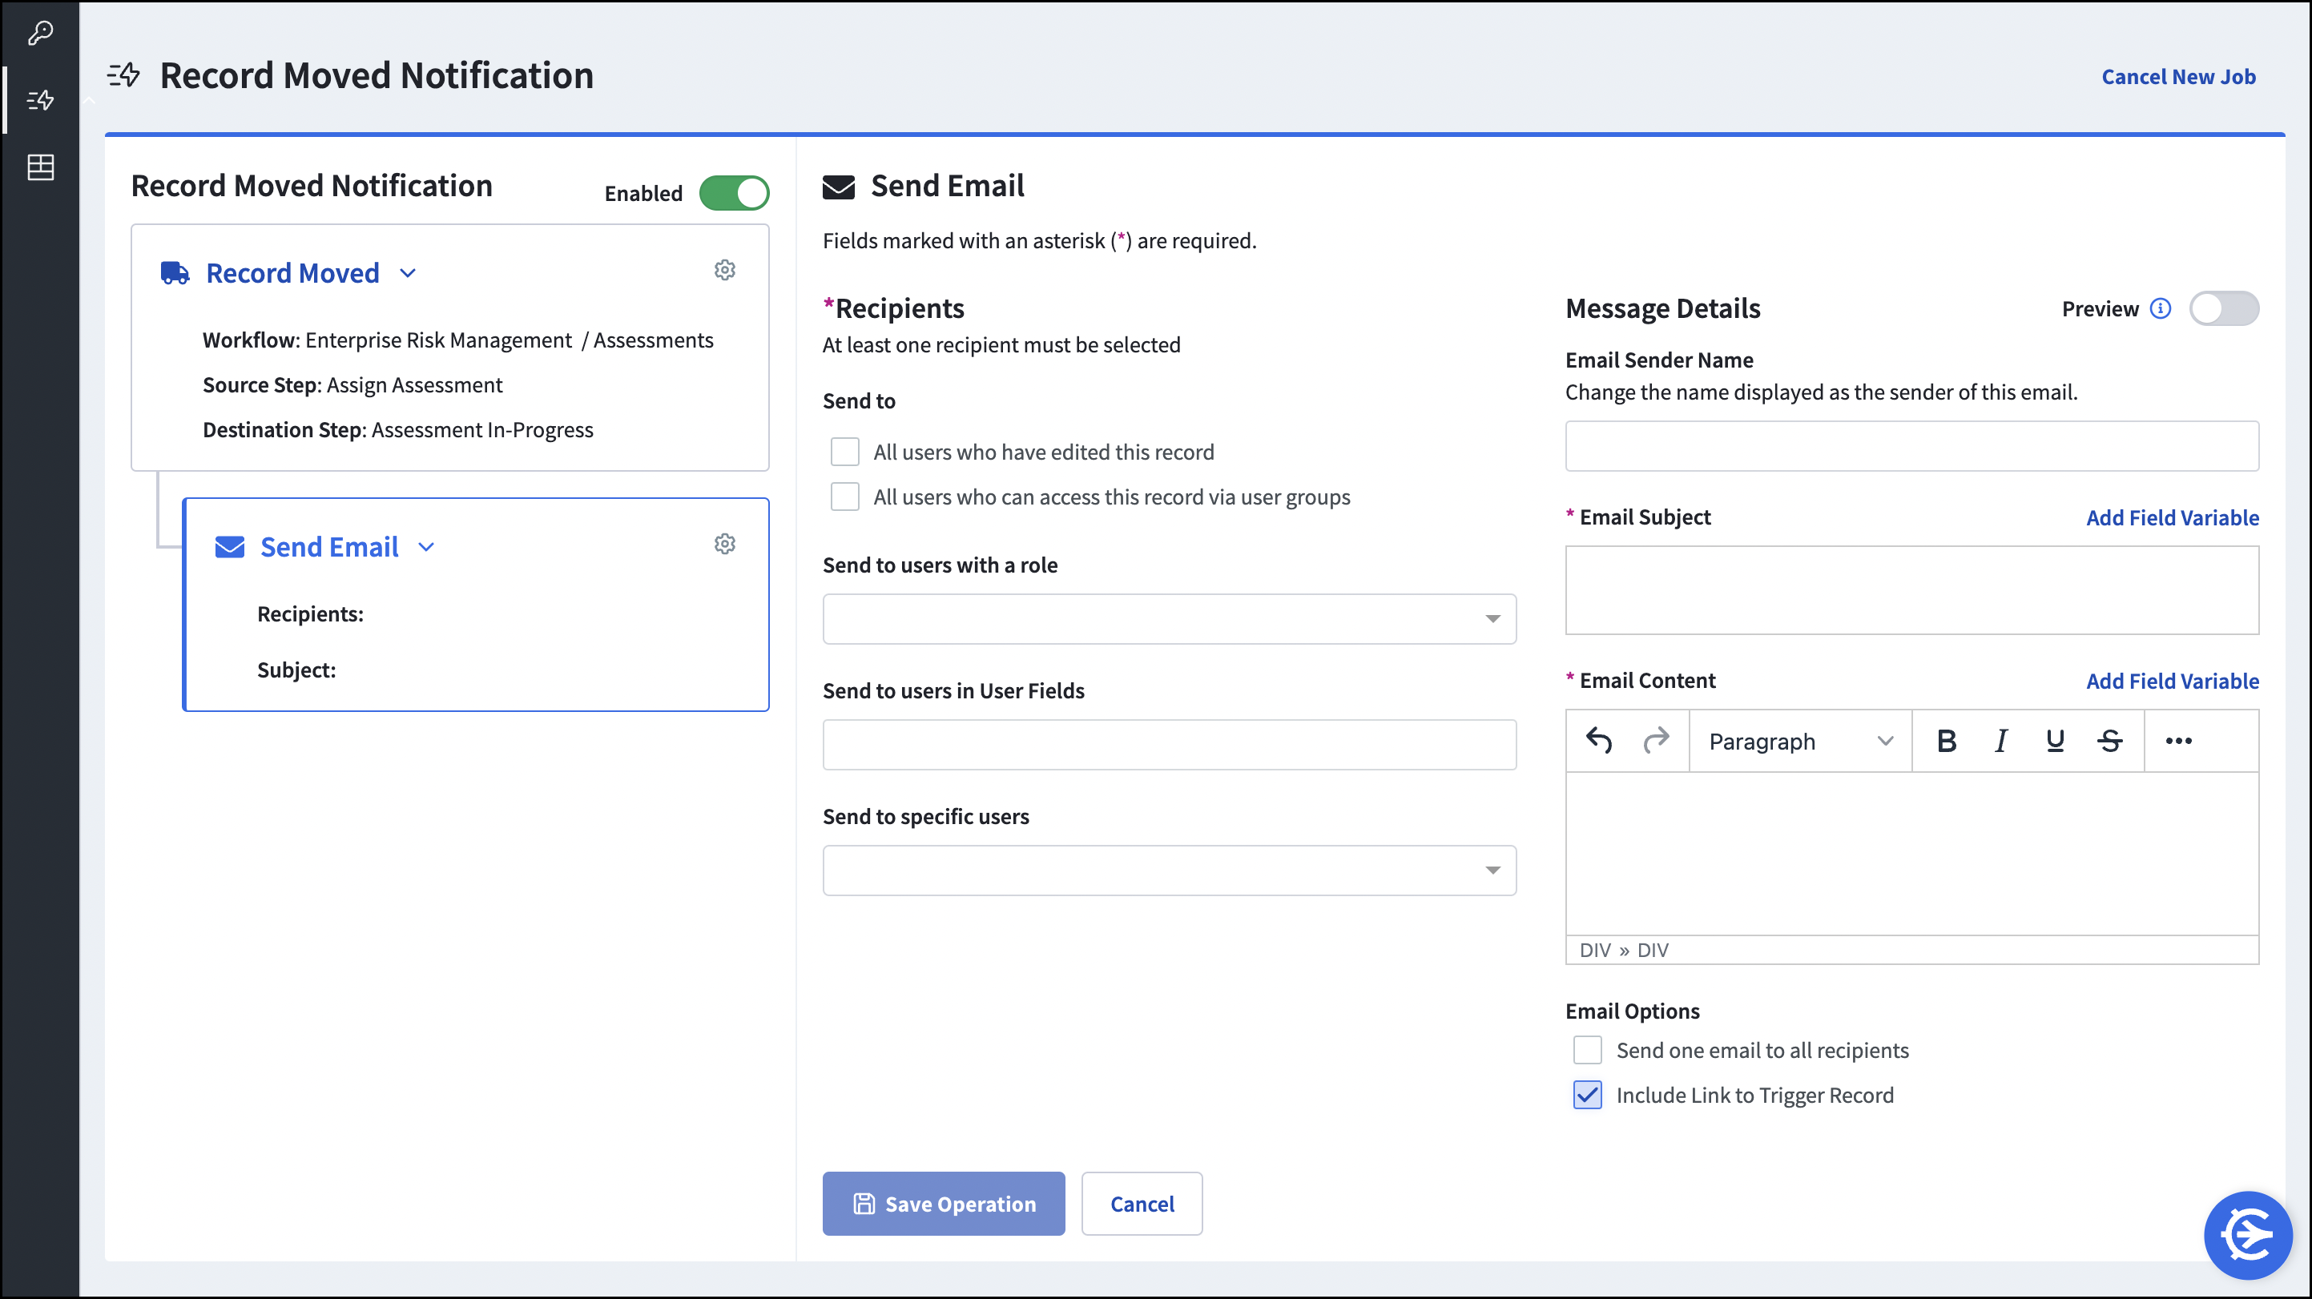Click the Send Email heading envelope icon

tap(838, 187)
